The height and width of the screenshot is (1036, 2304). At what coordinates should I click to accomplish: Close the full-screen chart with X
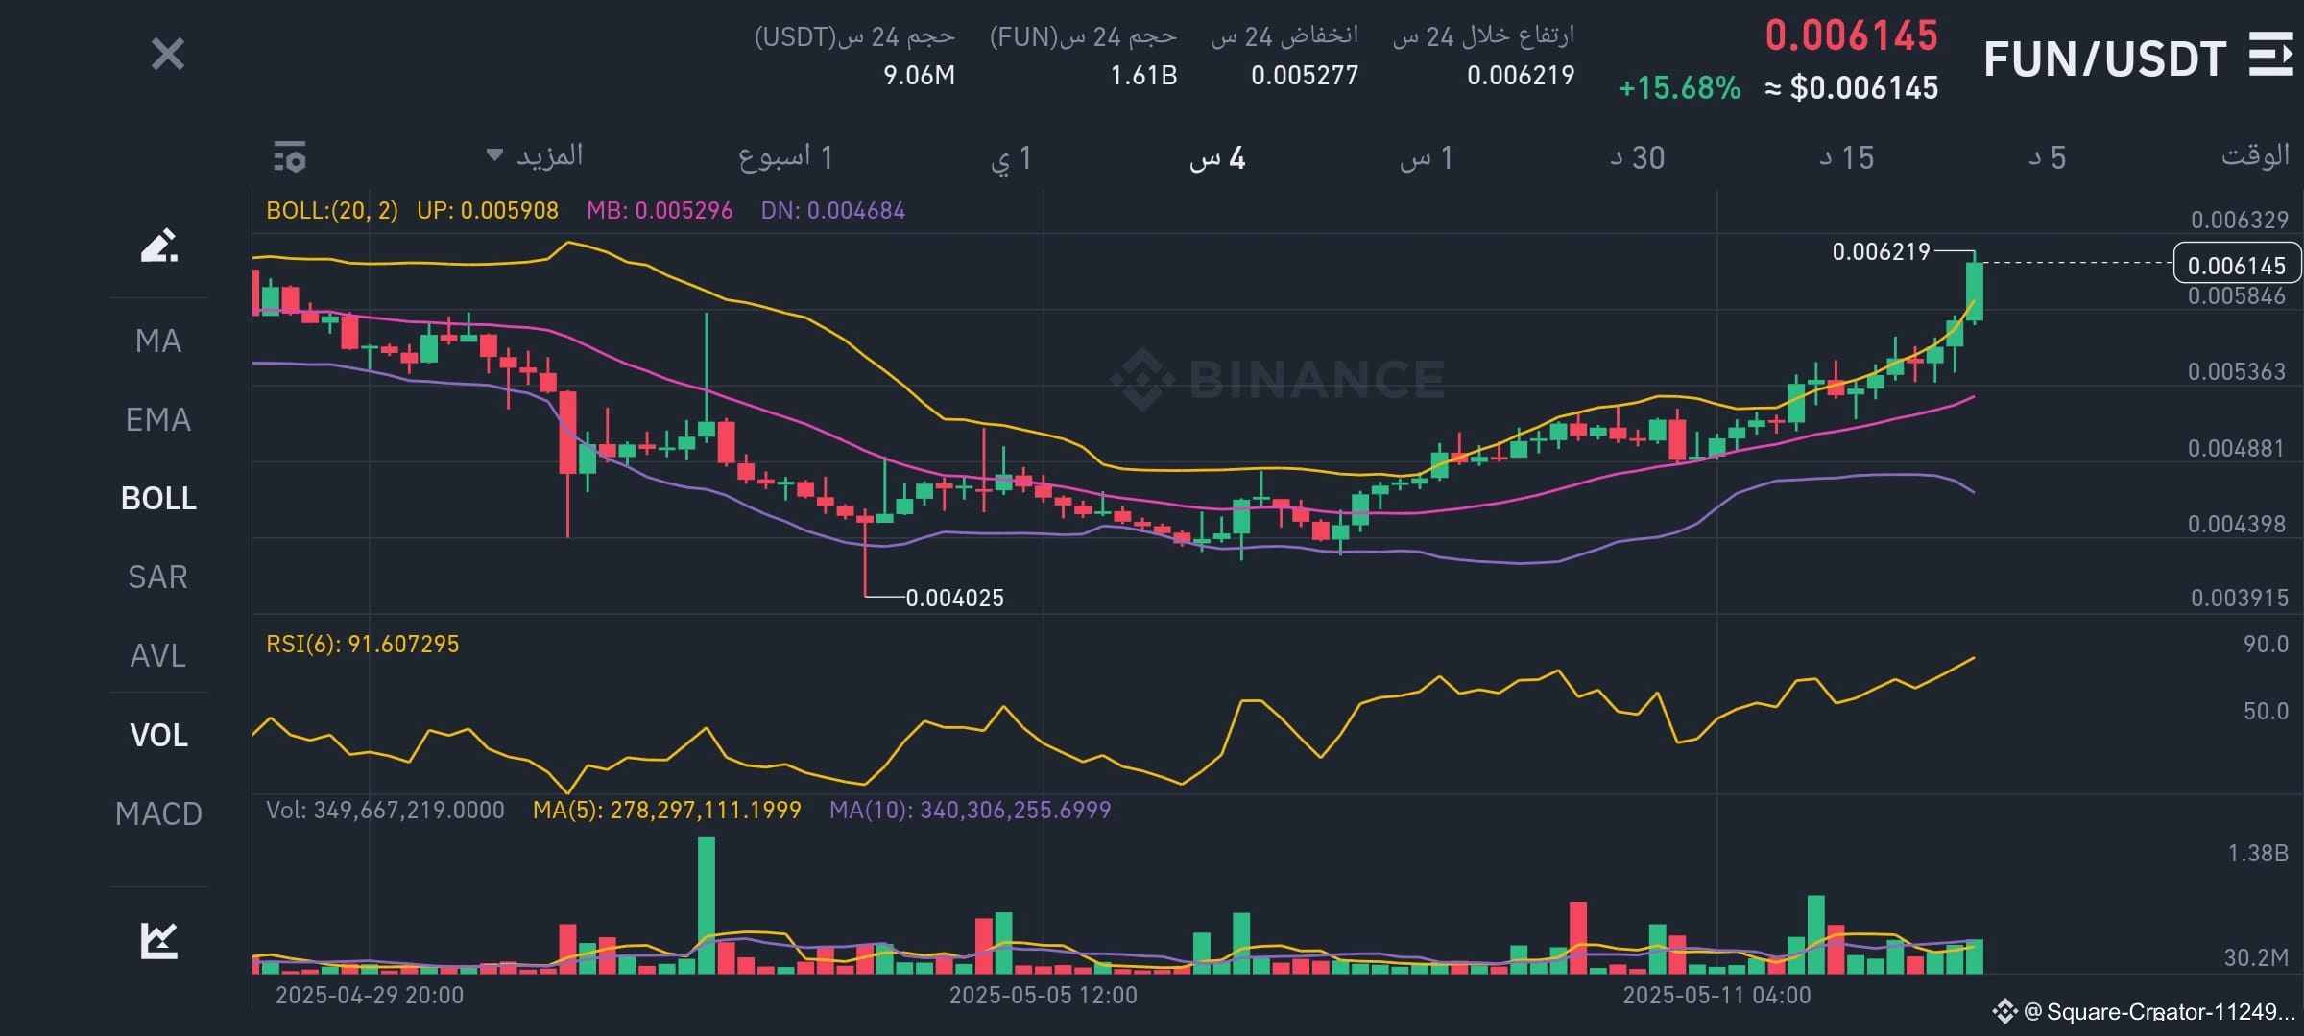(x=167, y=55)
